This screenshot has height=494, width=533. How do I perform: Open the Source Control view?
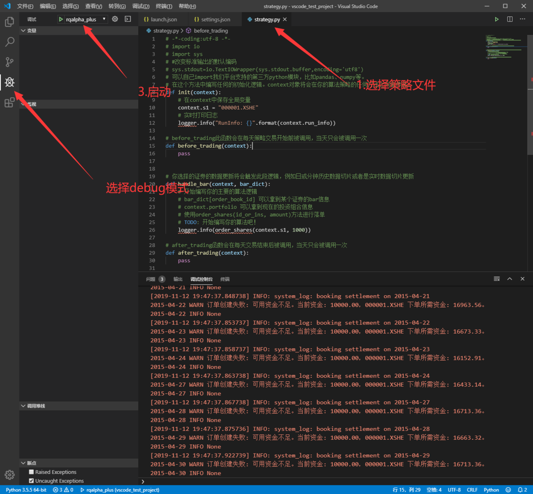tap(9, 62)
